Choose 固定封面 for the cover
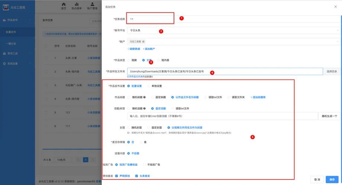The image size is (342, 185). coord(155,127)
